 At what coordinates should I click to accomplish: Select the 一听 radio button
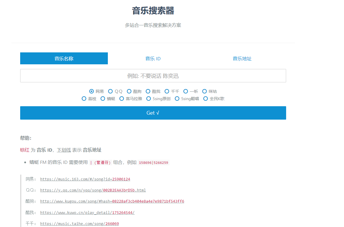(186, 91)
